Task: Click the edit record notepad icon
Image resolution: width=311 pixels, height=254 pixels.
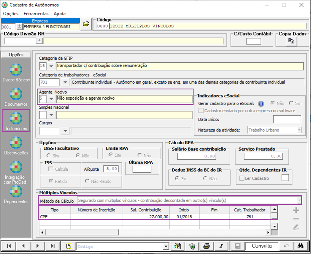Action: (x=177, y=246)
